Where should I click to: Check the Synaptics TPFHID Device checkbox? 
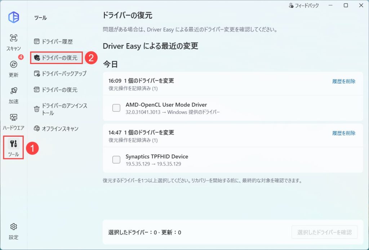click(x=116, y=160)
